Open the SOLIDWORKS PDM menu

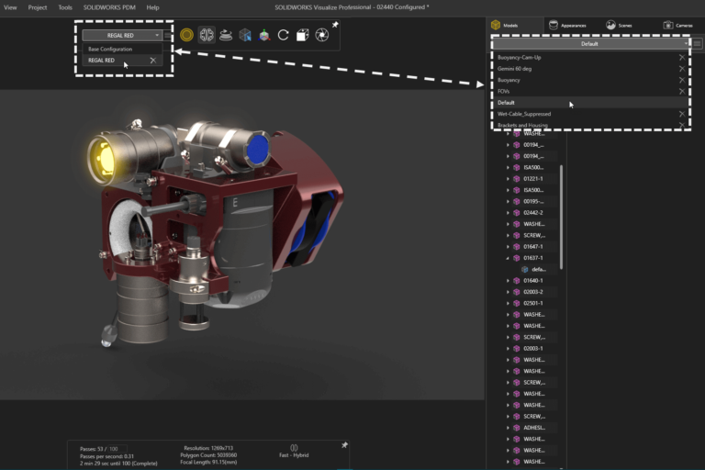pos(109,7)
